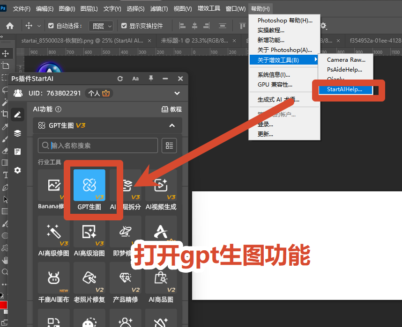The height and width of the screenshot is (327, 402).
Task: Select the Crop tool
Action: [5, 113]
